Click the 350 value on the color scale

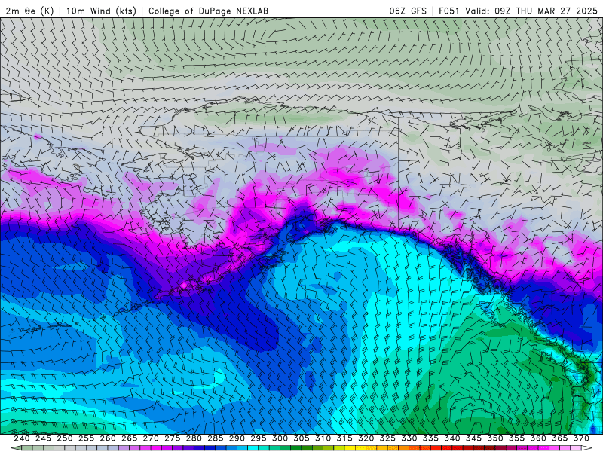(x=495, y=438)
